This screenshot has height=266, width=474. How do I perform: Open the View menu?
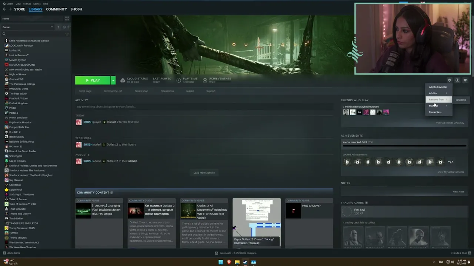point(18,4)
